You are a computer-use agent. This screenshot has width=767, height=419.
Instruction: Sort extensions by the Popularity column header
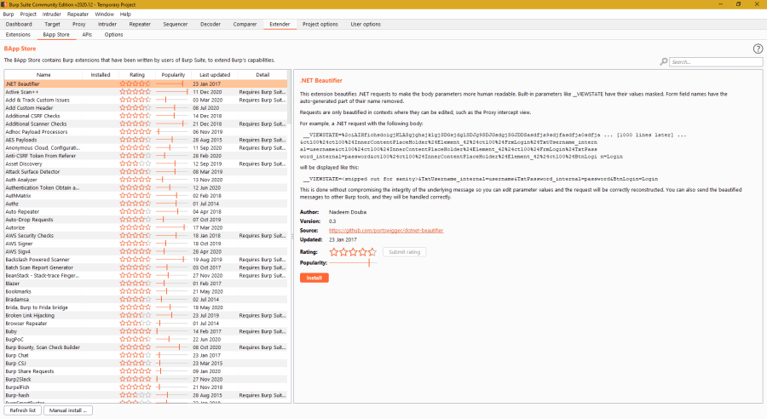point(172,75)
